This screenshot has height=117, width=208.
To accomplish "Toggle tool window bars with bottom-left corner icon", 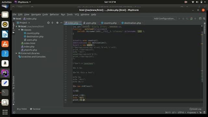I will [14, 112].
